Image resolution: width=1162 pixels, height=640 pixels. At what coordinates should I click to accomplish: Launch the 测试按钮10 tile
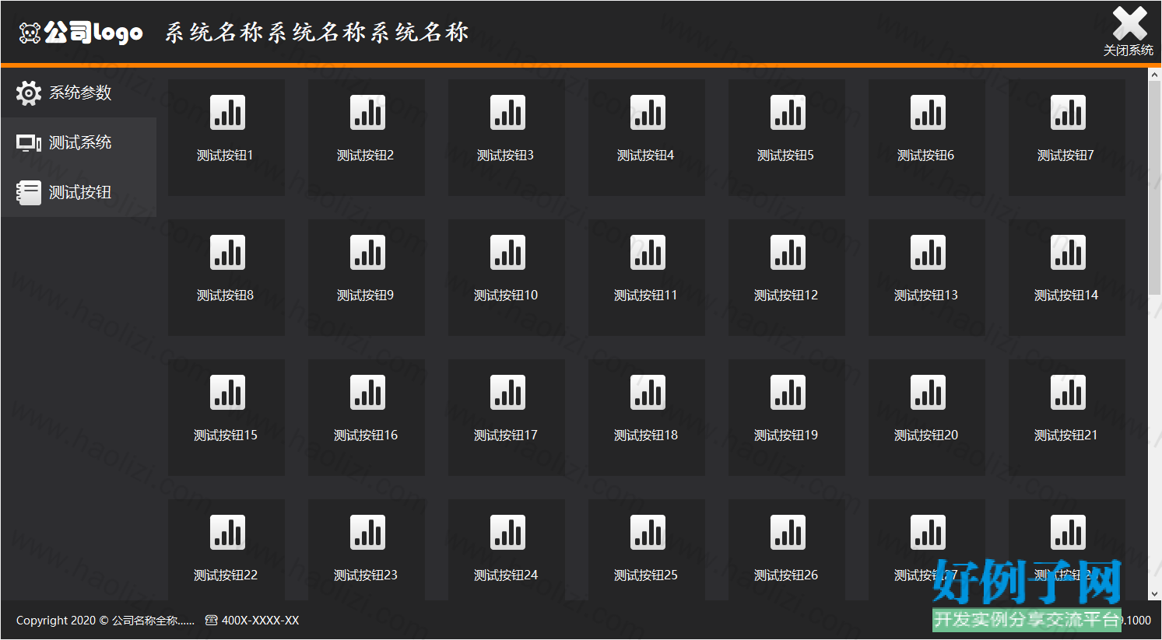tap(507, 277)
